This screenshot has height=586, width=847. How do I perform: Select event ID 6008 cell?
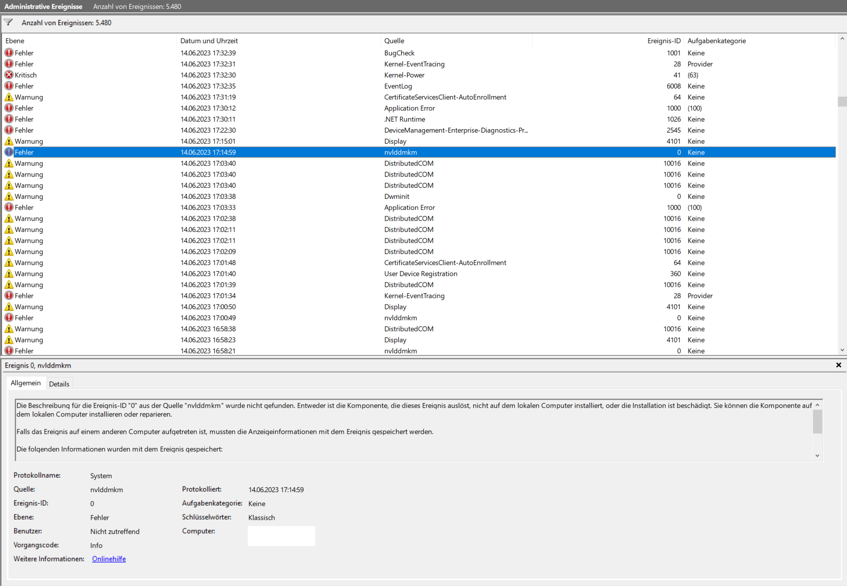[x=674, y=86]
